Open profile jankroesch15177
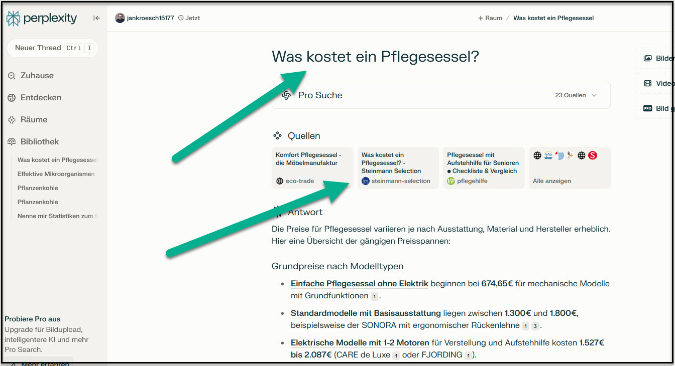Viewport: 675px width, 366px height. pos(151,18)
